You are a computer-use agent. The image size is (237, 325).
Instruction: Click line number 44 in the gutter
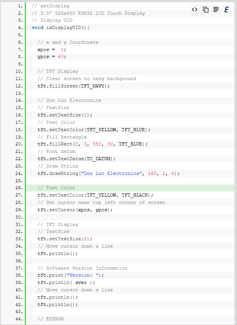[x=19, y=319]
